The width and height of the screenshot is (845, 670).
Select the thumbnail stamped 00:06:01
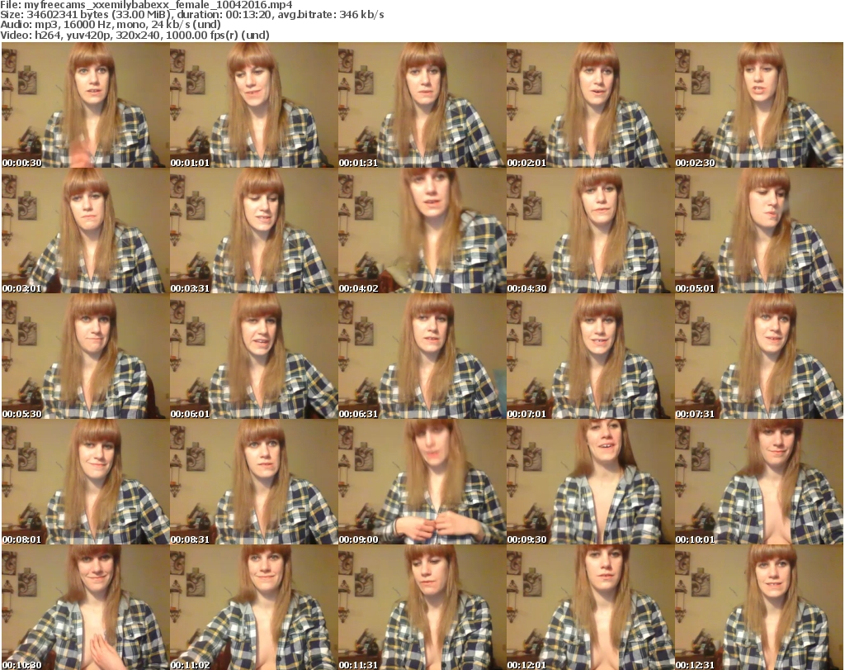254,357
